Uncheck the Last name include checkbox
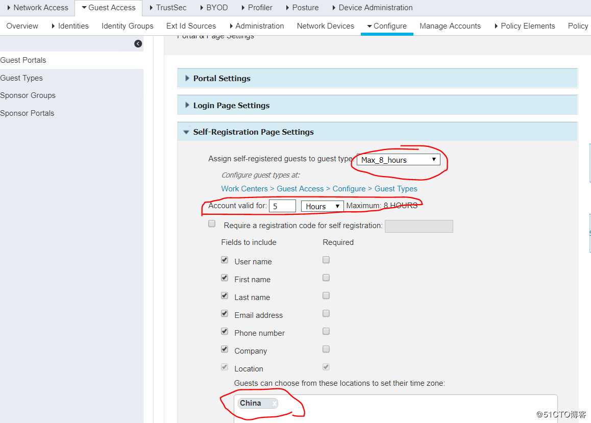Image resolution: width=591 pixels, height=423 pixels. [x=225, y=295]
